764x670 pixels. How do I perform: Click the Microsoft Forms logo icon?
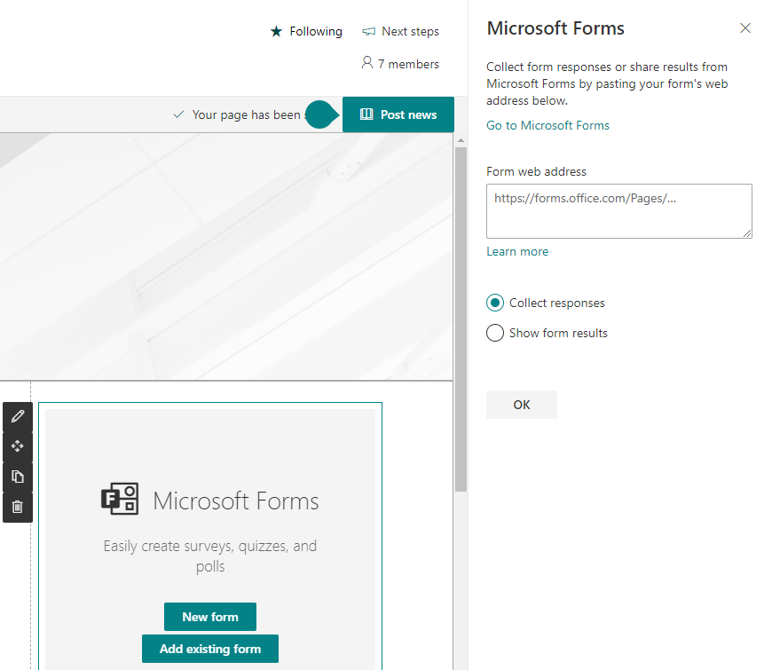tap(120, 499)
